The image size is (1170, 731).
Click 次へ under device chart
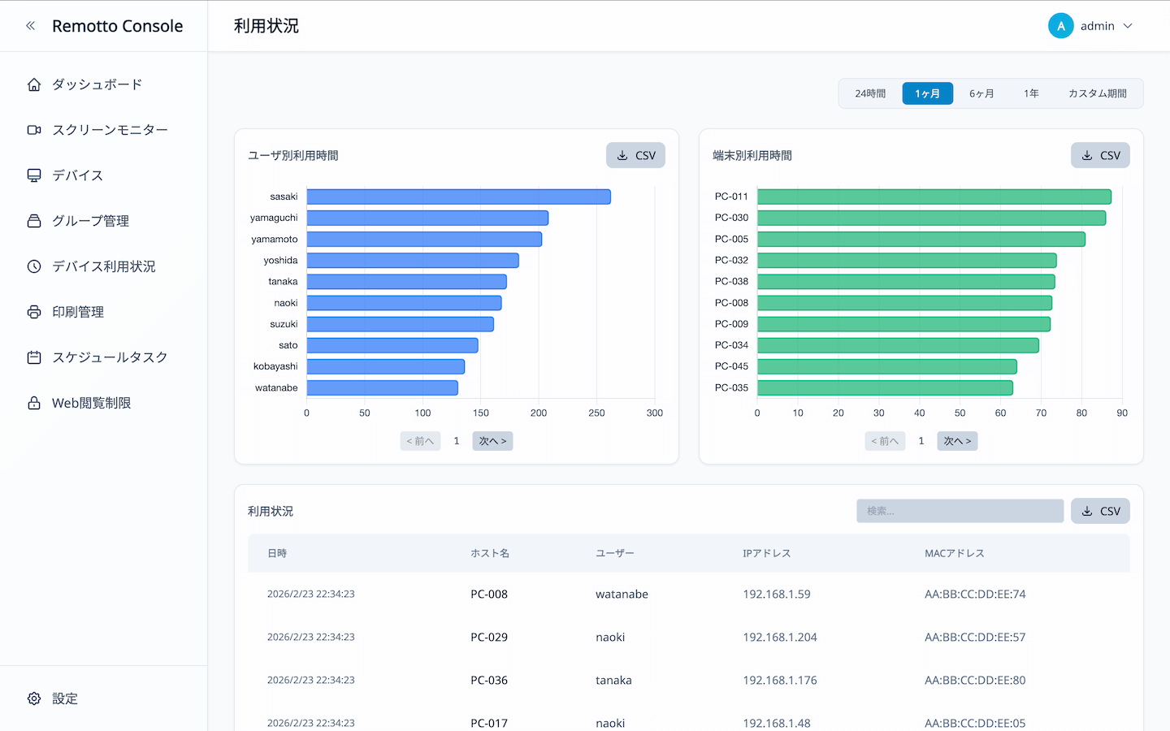tap(957, 441)
